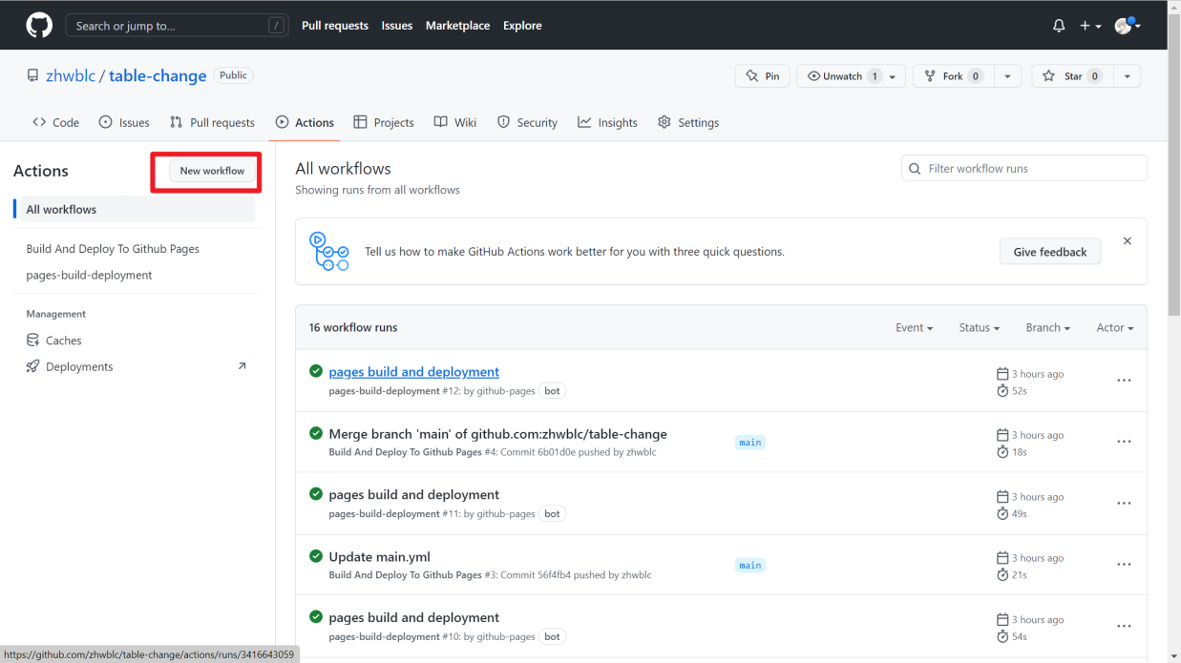The width and height of the screenshot is (1181, 663).
Task: Dismiss the feedback banner with the X
Action: 1128,241
